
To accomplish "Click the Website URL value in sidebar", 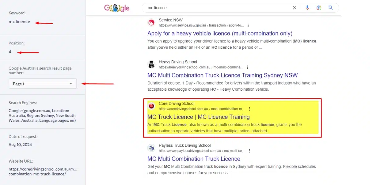I will click(43, 171).
